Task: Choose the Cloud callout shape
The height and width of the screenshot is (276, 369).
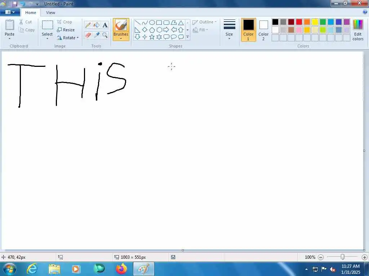Action: point(181,37)
